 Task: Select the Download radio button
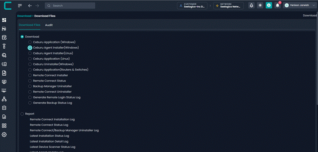pyautogui.click(x=22, y=37)
